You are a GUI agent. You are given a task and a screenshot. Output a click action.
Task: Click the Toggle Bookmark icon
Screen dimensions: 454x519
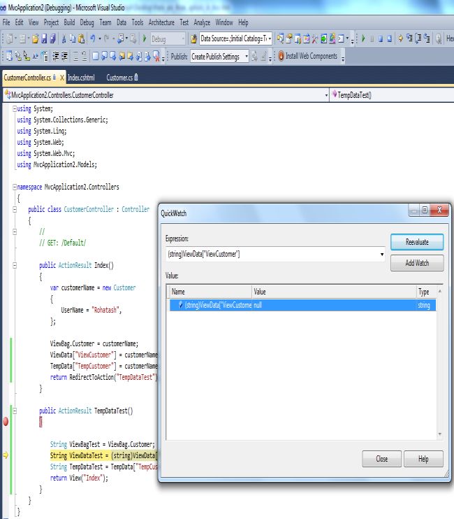tap(96, 56)
